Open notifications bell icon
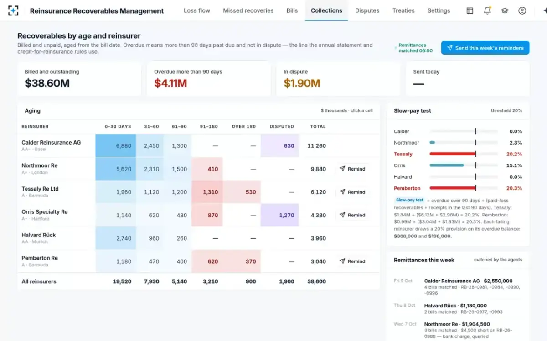 (x=487, y=10)
